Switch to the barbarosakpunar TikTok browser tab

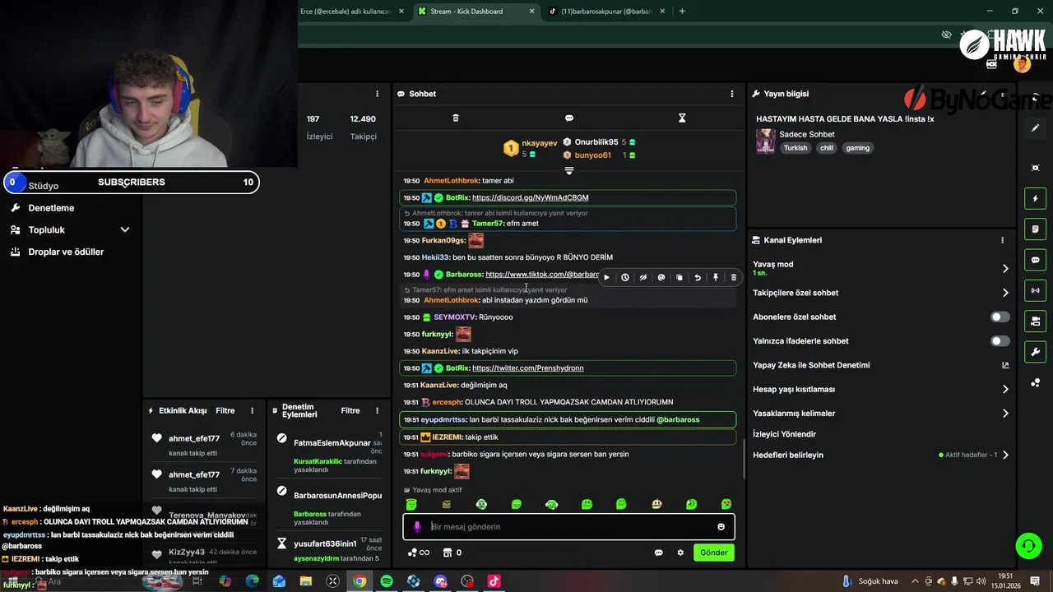(607, 12)
